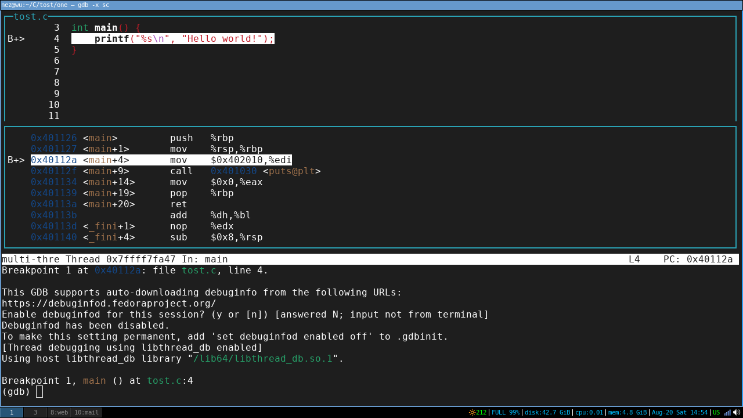Click the 'Debuginfod has been disabled.' line

86,326
